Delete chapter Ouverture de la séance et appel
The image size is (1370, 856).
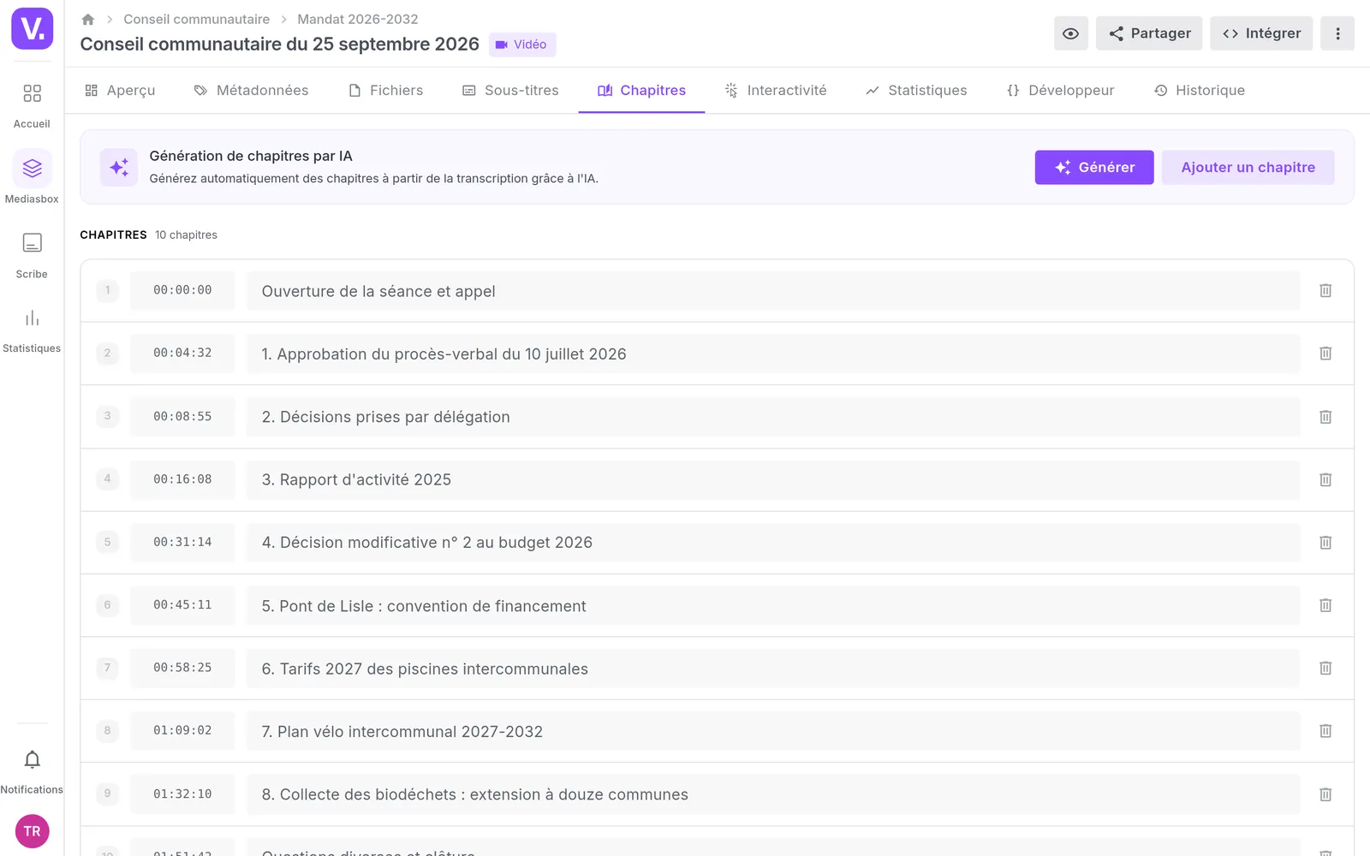tap(1325, 291)
